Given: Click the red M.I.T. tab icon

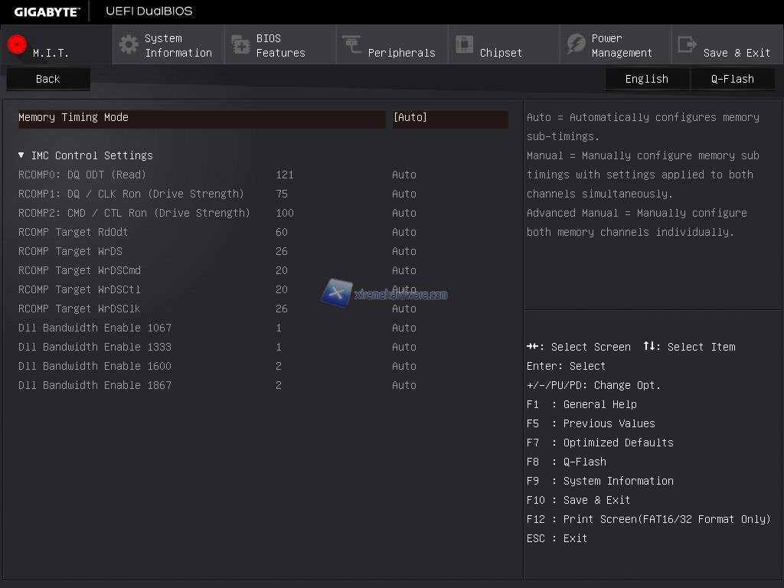Looking at the screenshot, I should [x=17, y=44].
